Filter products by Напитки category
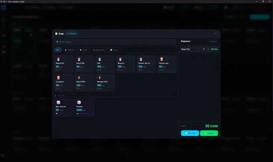 70,50
